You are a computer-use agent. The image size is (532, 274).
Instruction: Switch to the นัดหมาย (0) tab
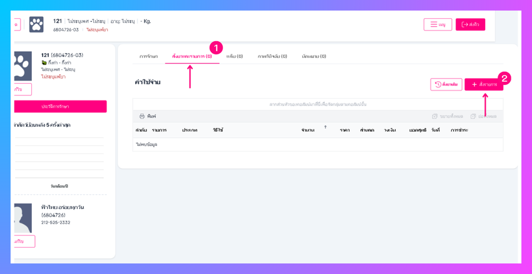pos(314,57)
